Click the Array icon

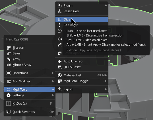[9, 59]
